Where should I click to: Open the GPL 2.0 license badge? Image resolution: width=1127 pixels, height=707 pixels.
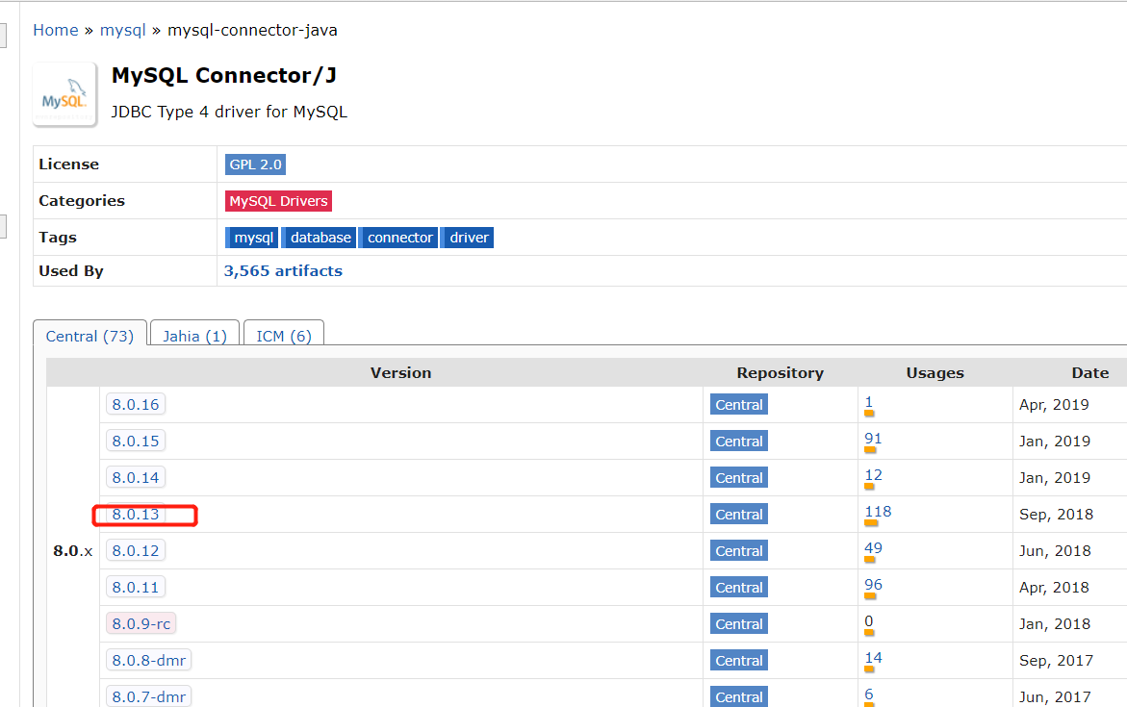tap(255, 164)
